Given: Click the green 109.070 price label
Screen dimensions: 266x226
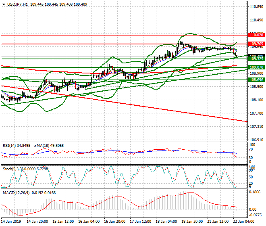Looking at the screenshot, I should coord(256,67).
